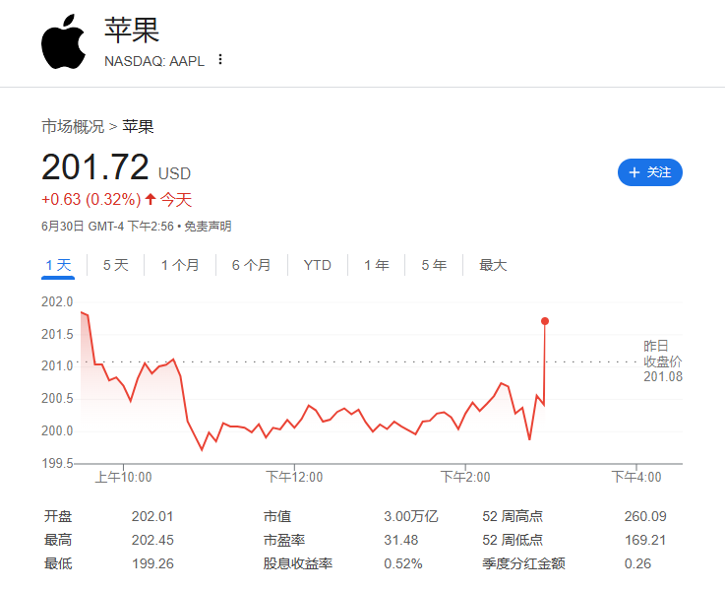Switch to the 1 个月 tab
The image size is (725, 591).
pos(180,265)
